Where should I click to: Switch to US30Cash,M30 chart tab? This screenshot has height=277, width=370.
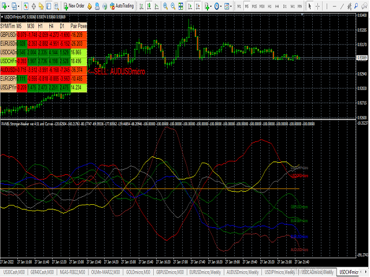14,272
